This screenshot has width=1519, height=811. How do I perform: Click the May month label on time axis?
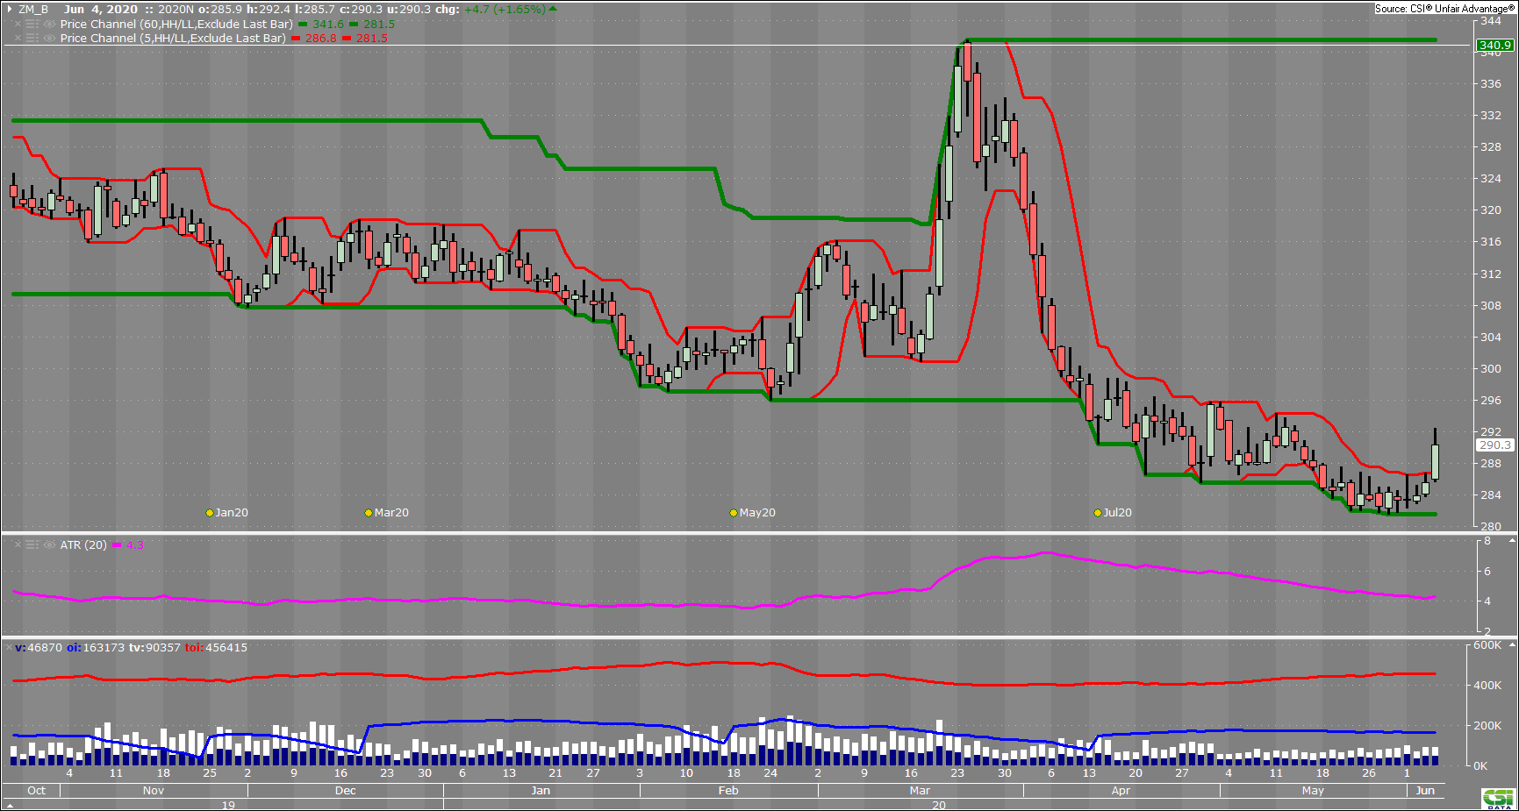pyautogui.click(x=1313, y=791)
